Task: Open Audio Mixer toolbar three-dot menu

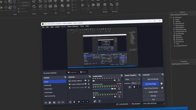Action: [x=100, y=101]
